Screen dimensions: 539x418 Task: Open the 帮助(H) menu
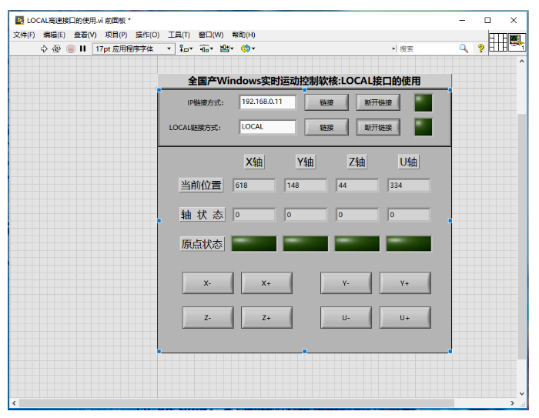point(243,35)
